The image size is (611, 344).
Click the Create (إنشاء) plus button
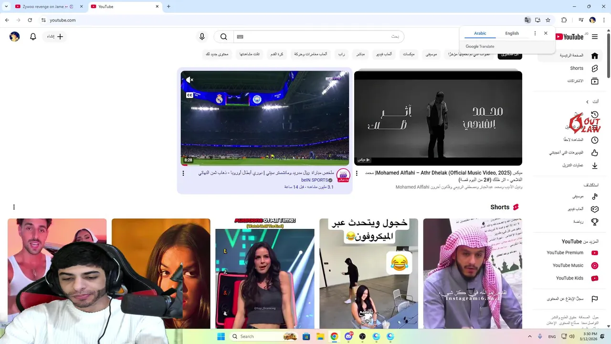(55, 37)
